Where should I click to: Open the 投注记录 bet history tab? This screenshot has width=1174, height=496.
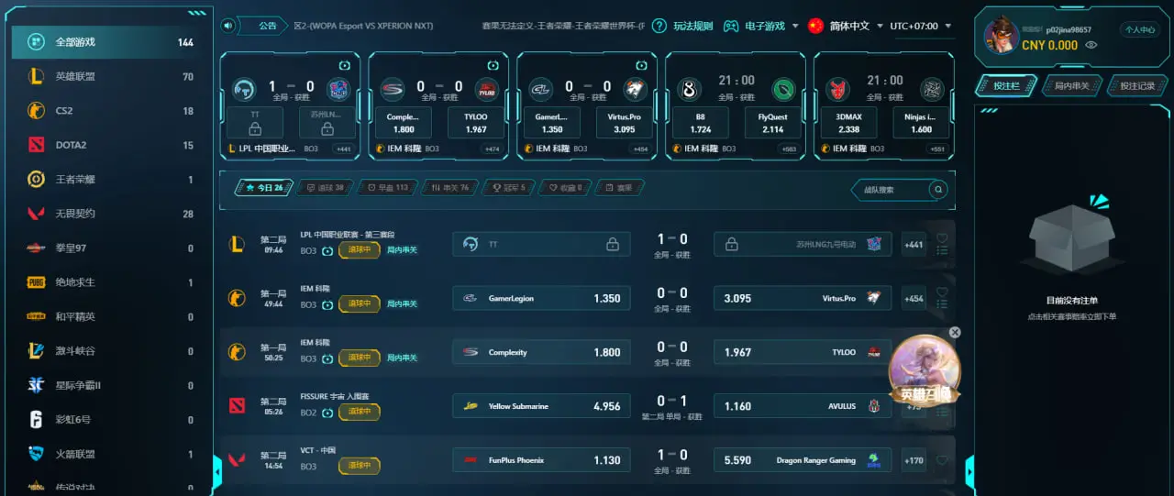[1137, 85]
